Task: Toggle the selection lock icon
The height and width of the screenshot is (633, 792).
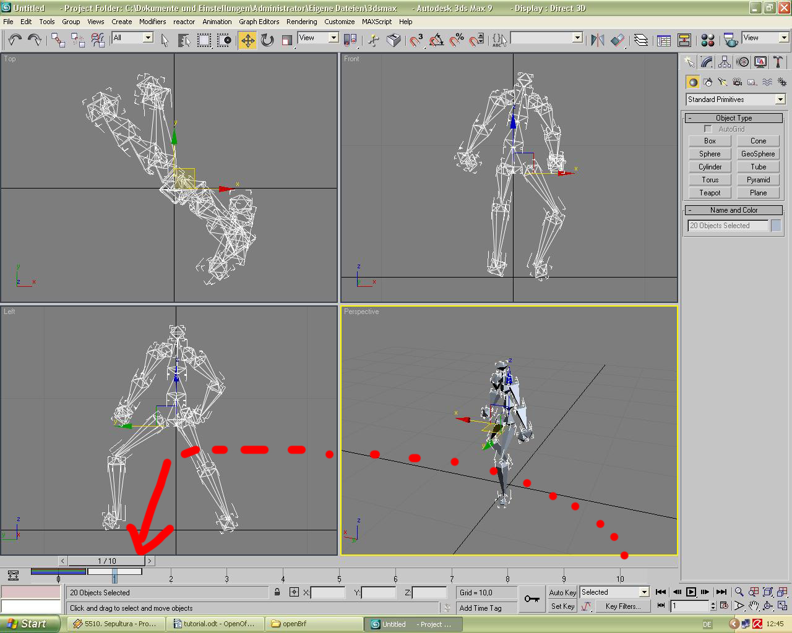Action: pos(277,592)
